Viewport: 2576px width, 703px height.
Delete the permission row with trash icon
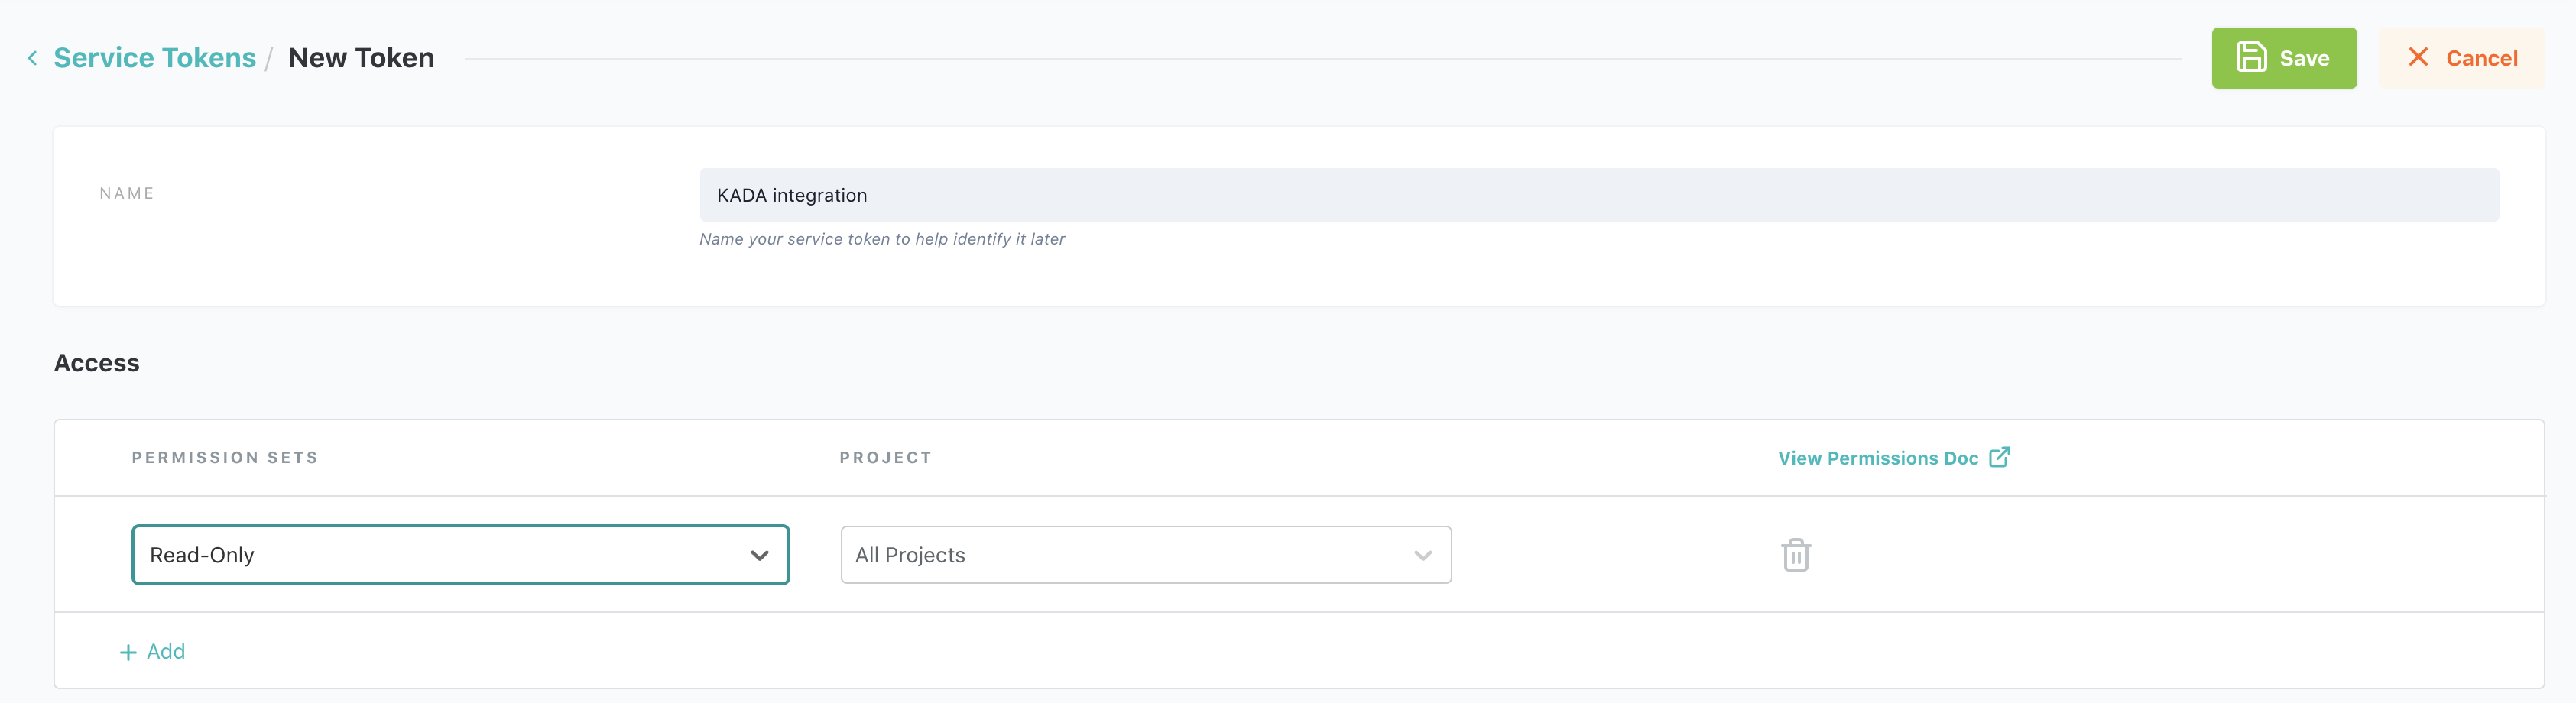(1795, 555)
